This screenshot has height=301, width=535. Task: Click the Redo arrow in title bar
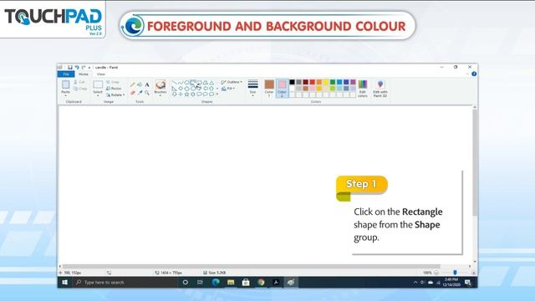pos(84,68)
